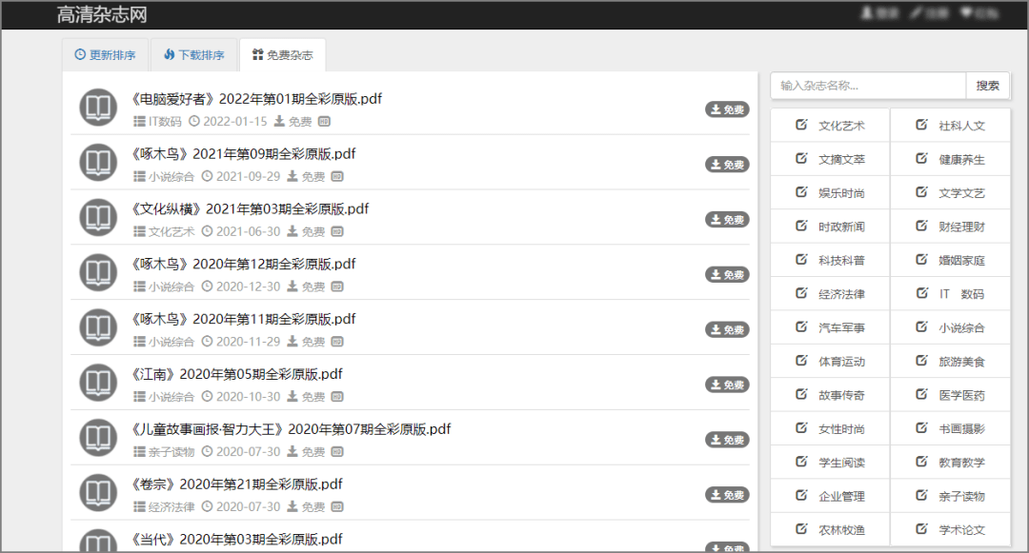Open the 文化艺术 category
This screenshot has height=553, width=1029.
tap(832, 126)
